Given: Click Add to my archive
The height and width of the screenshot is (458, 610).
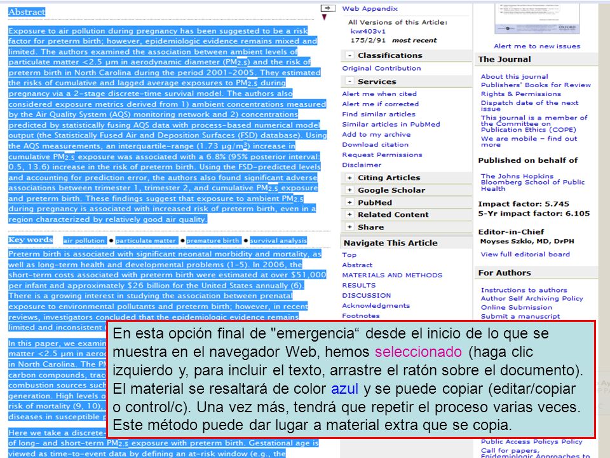Looking at the screenshot, I should [376, 134].
